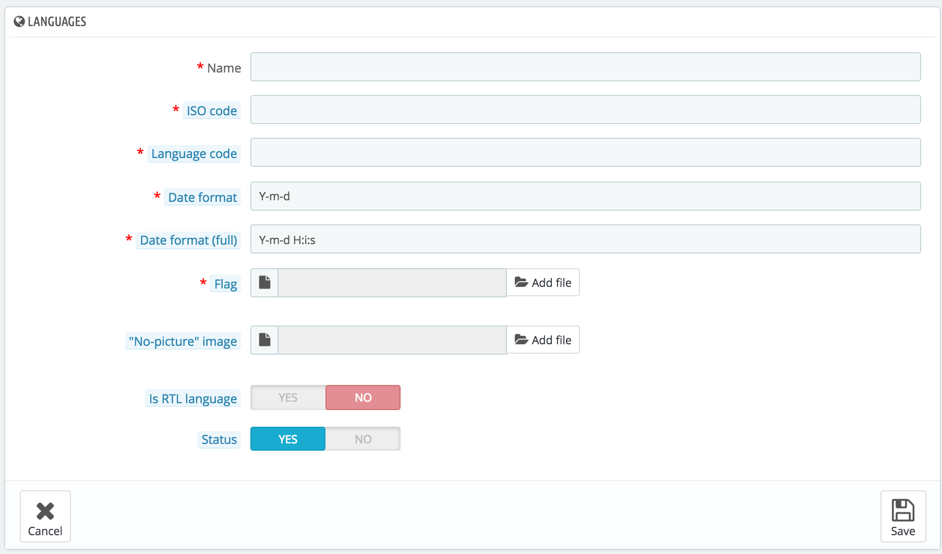The image size is (942, 554).
Task: Click the file icon in the Flag row
Action: click(x=265, y=282)
